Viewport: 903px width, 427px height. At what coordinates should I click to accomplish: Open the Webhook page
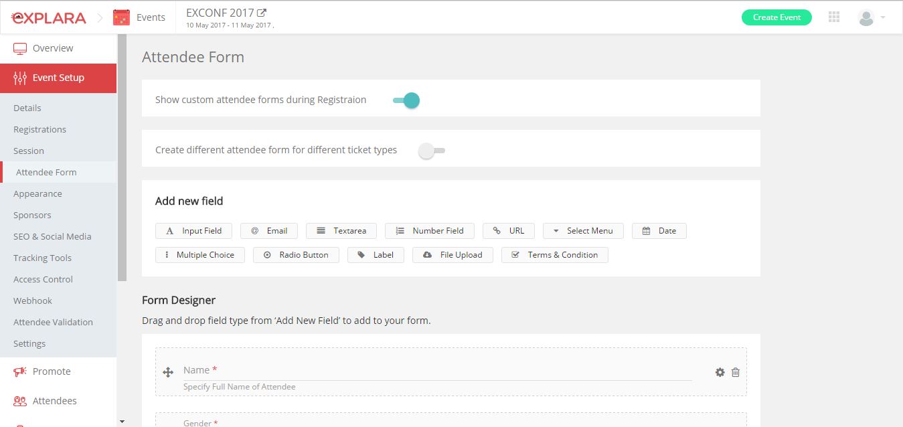33,301
